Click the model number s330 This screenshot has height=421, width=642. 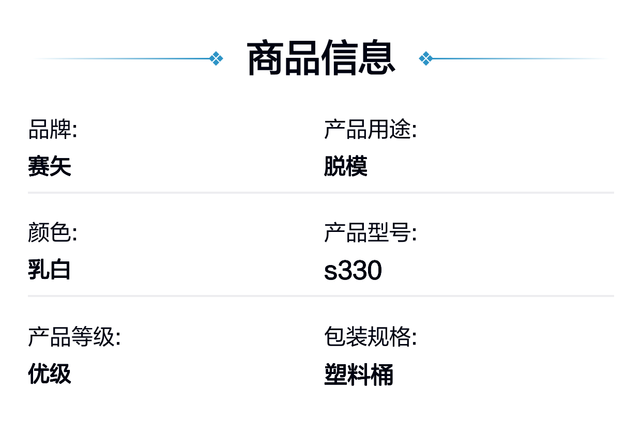[x=353, y=270]
